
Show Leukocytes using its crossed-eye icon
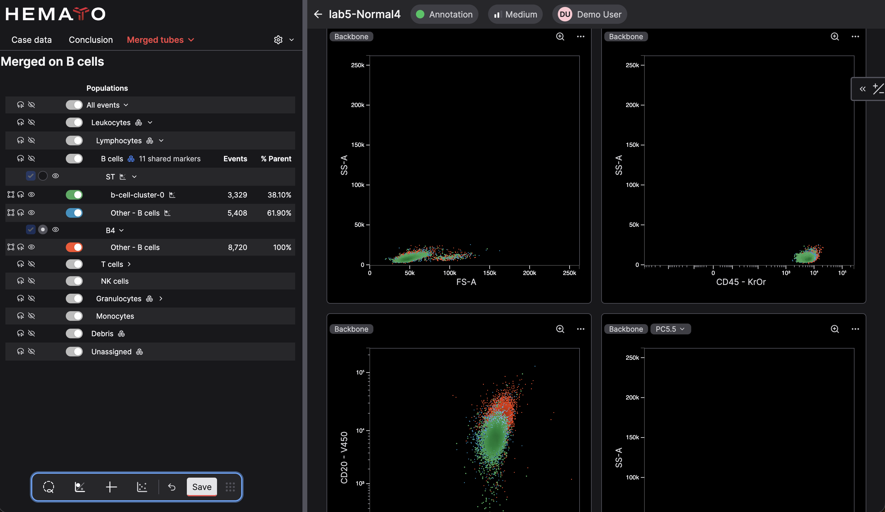point(31,122)
